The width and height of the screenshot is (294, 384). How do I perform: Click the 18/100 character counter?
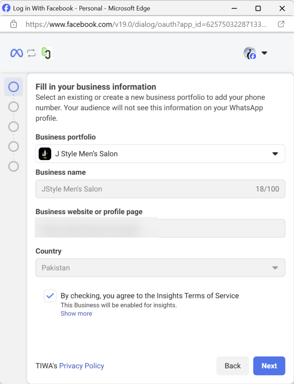(x=267, y=189)
